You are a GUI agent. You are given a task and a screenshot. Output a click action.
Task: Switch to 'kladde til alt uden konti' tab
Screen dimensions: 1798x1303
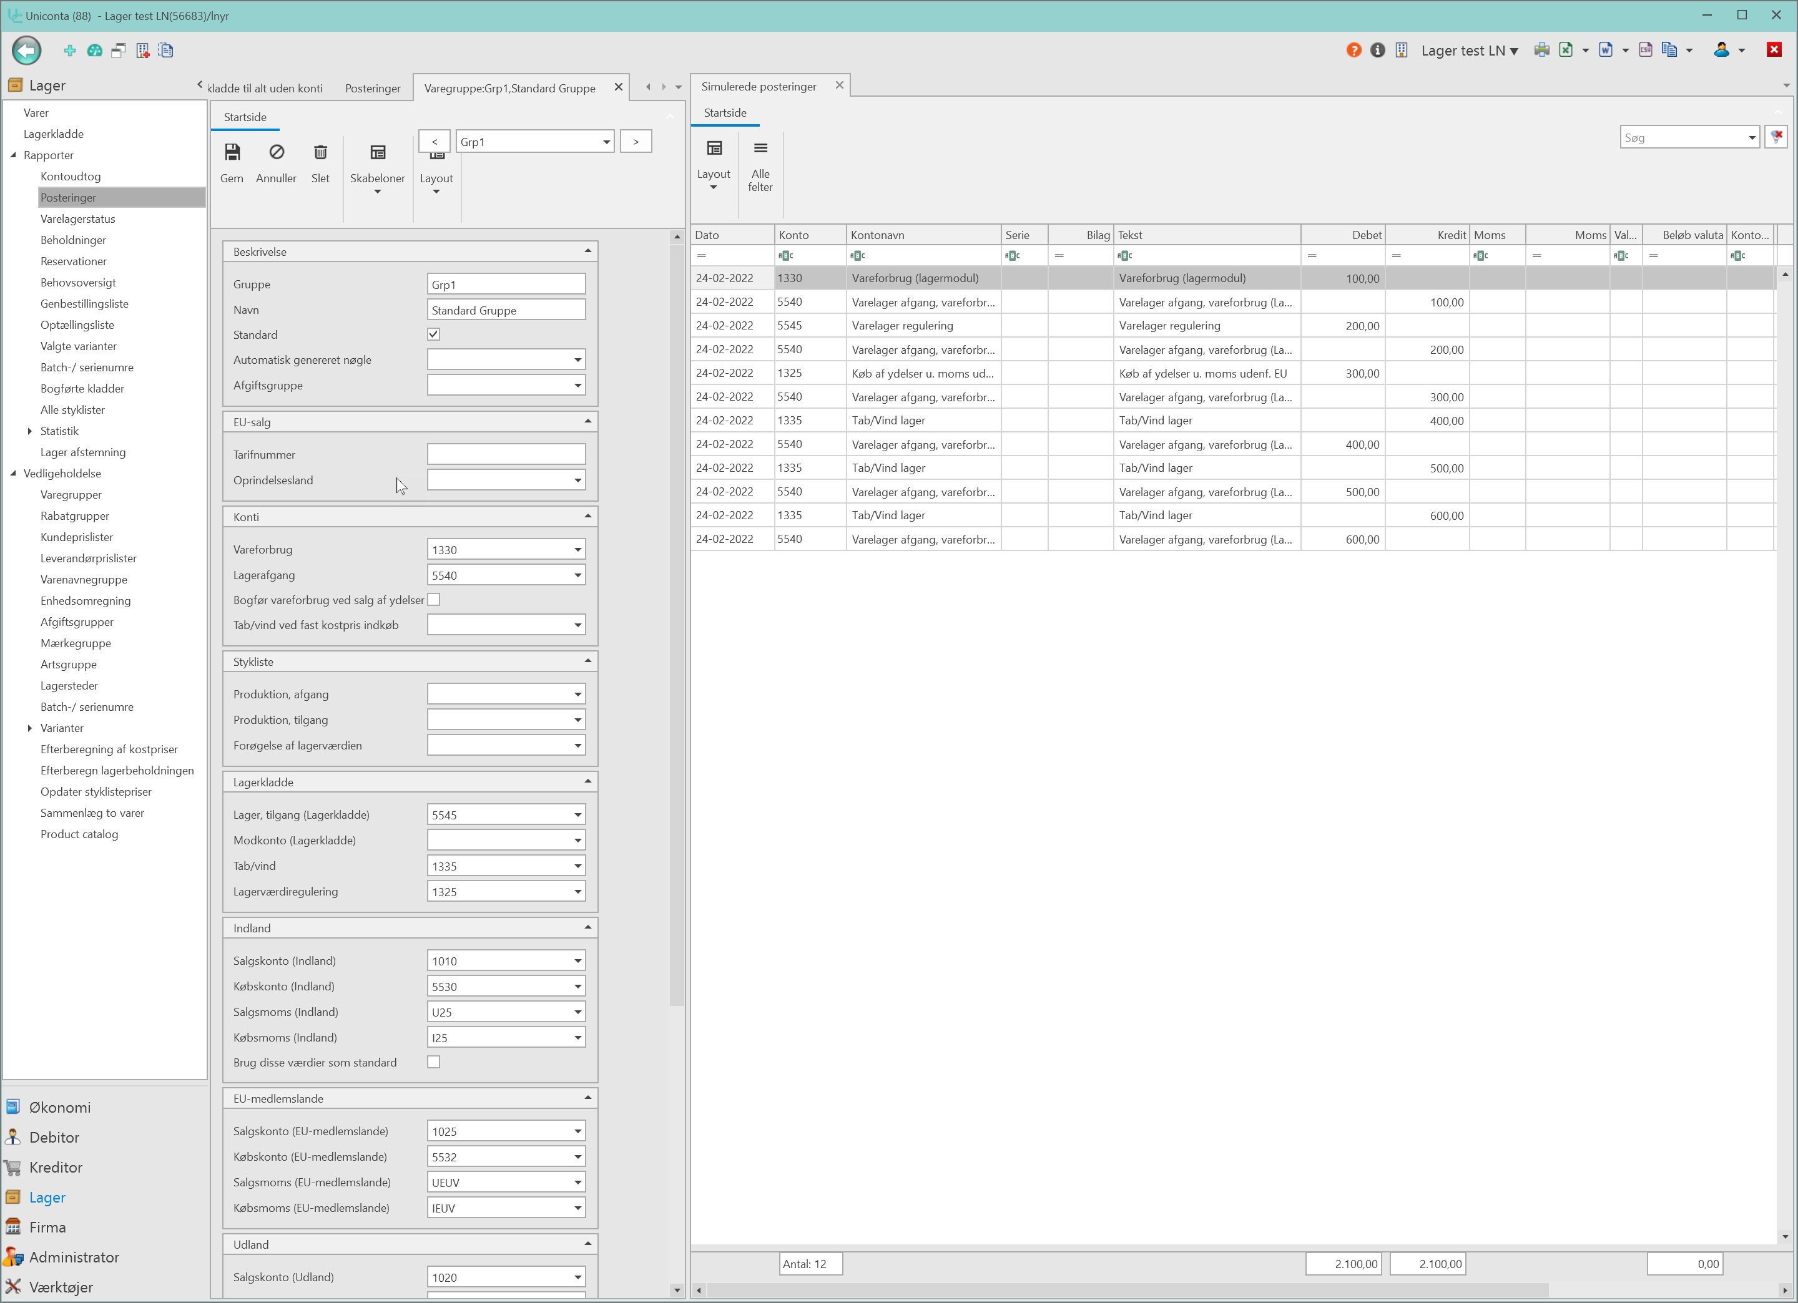click(265, 88)
